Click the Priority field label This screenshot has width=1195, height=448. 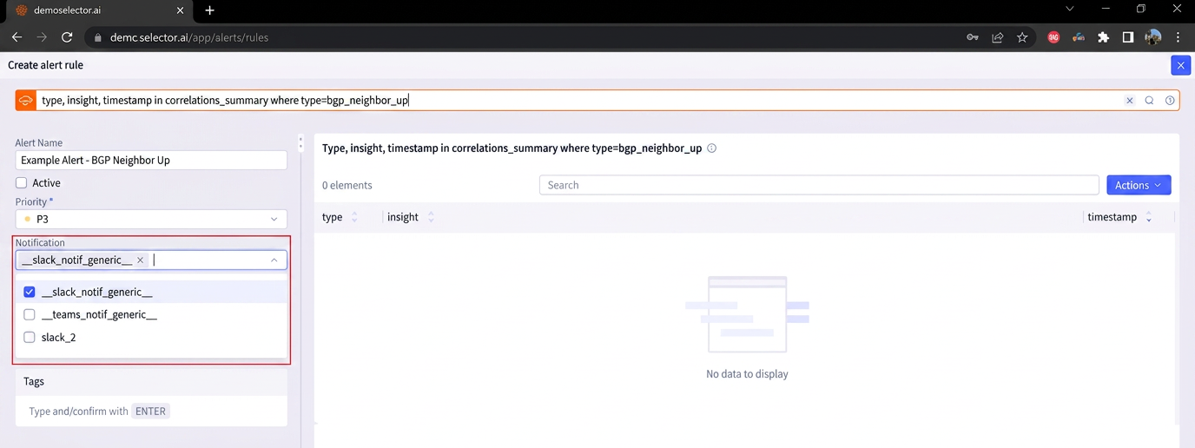[35, 201]
